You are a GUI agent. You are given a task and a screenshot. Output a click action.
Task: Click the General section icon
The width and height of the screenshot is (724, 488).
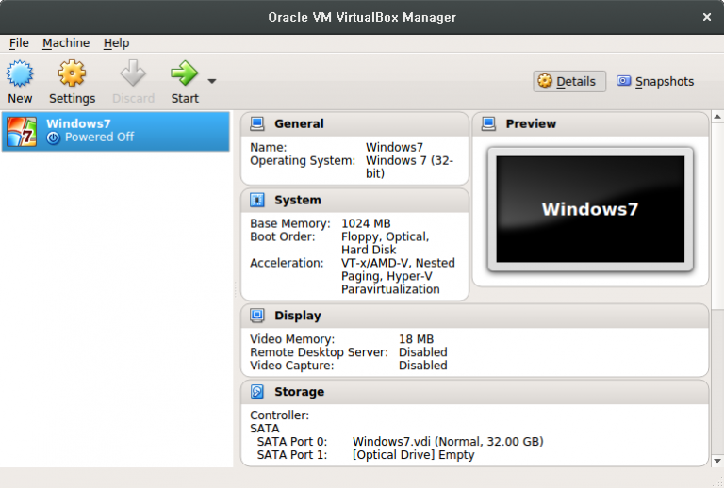pos(257,124)
